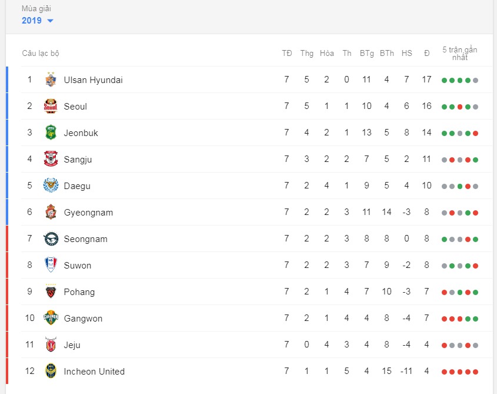Screen dimensions: 497x394
Task: Select the Gyeongnam club crest
Action: (x=51, y=212)
